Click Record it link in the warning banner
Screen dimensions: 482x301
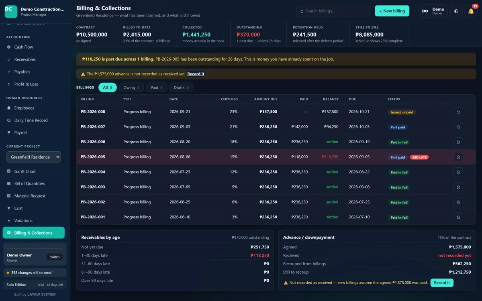point(196,74)
